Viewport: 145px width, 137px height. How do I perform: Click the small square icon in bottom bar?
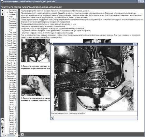click(x=22, y=135)
